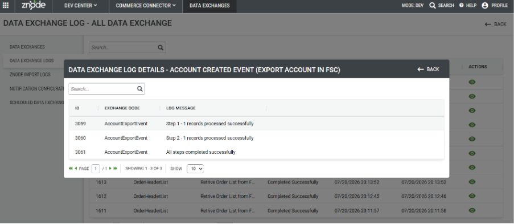The image size is (514, 224).
Task: Open Notification Configuration in sidebar
Action: (36, 89)
